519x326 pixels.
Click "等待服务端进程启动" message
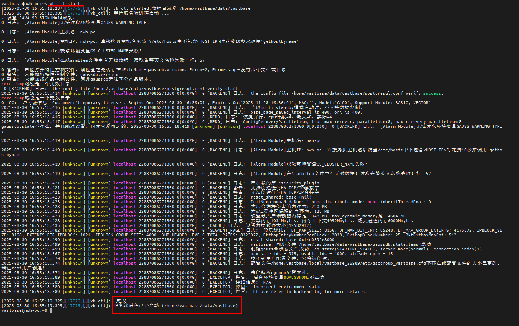(x=136, y=13)
